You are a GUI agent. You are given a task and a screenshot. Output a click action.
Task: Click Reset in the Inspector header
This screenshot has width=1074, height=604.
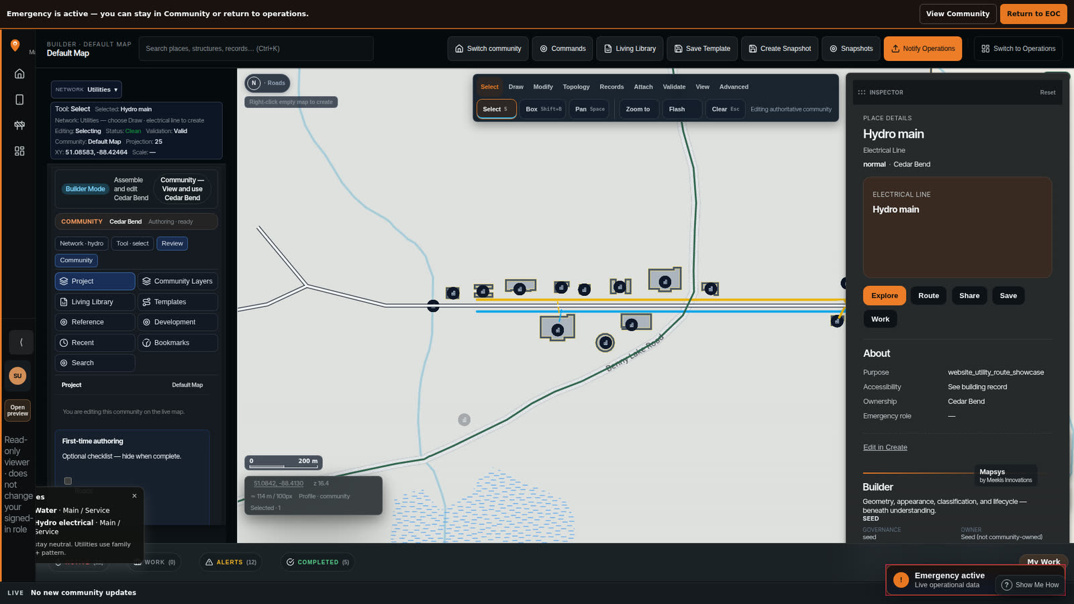coord(1047,93)
